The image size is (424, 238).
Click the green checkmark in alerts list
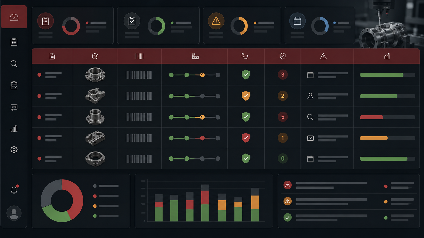coord(288,217)
